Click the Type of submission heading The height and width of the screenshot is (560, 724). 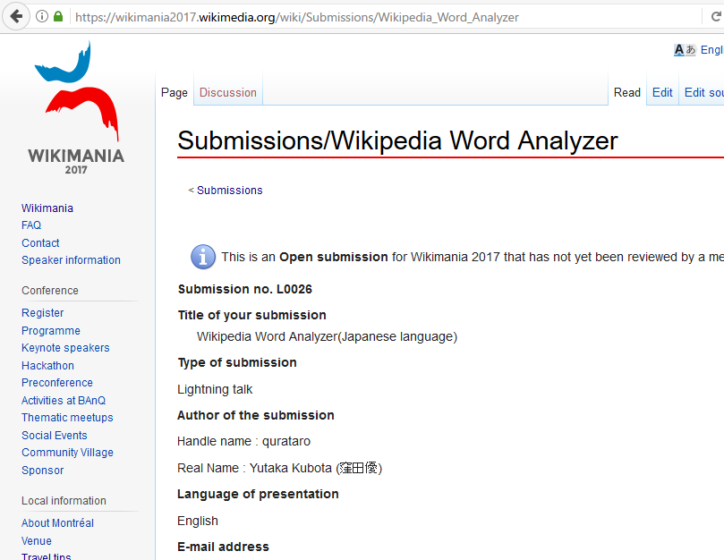point(237,363)
